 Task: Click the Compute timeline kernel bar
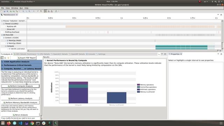[x=181, y=46]
